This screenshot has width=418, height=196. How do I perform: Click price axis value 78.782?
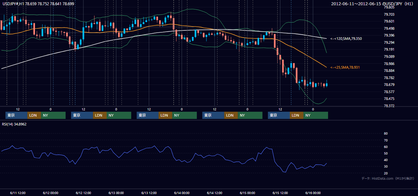pos(389,78)
